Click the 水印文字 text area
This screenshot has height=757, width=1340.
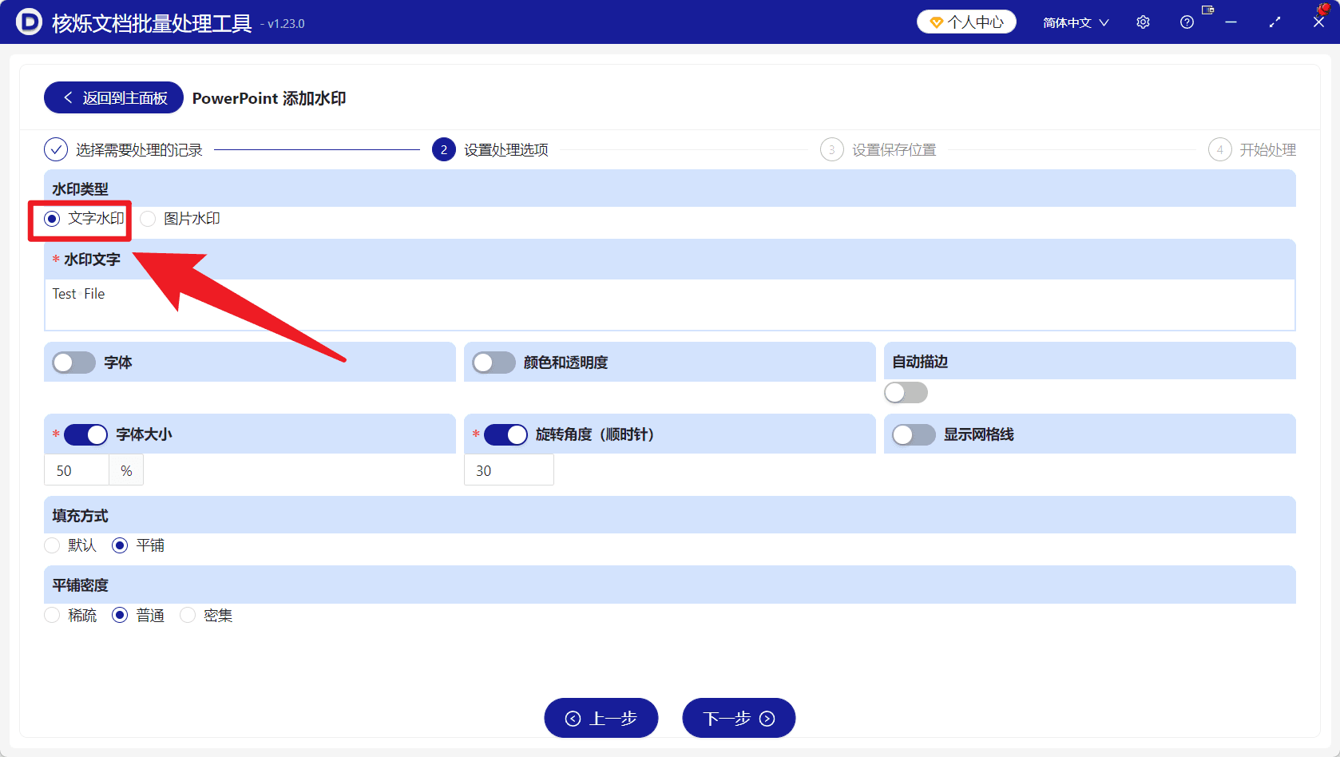click(x=669, y=304)
